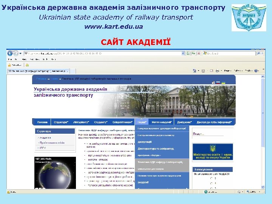Click the browser Forward arrow button
The image size is (272, 204).
16,53
